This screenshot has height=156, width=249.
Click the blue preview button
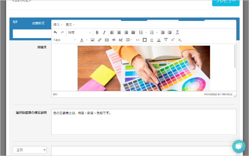[226, 3]
